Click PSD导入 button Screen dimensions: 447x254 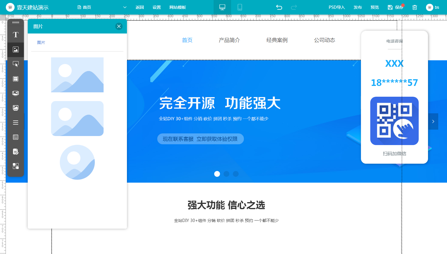pos(337,7)
